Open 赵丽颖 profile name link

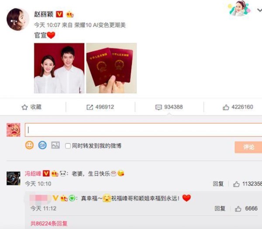click(44, 14)
